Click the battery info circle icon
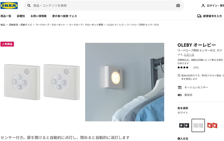The width and height of the screenshot is (224, 141). pyautogui.click(x=179, y=75)
